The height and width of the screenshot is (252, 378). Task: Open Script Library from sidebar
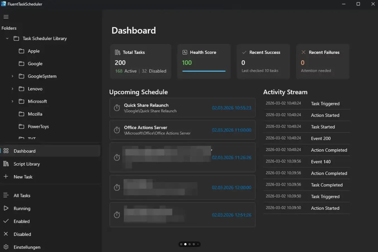pos(26,164)
